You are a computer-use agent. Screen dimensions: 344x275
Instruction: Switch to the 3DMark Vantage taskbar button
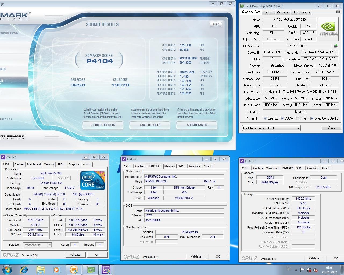click(x=74, y=269)
